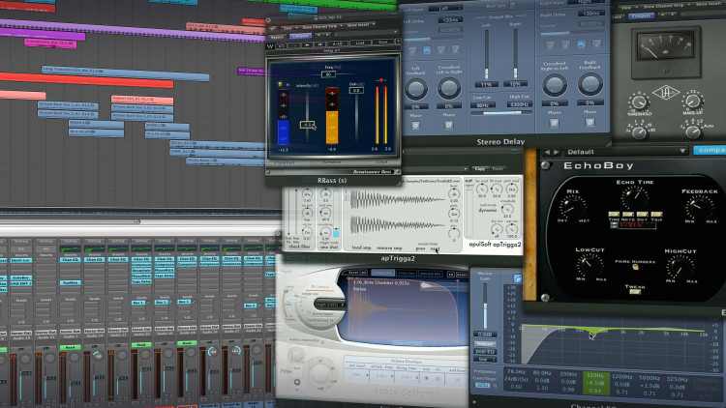Click EchoBoy Feedback knob
Screen dimensions: 726x408
tap(699, 207)
